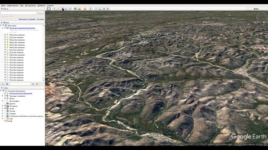Click the Поиск search button

pyautogui.click(x=41, y=13)
